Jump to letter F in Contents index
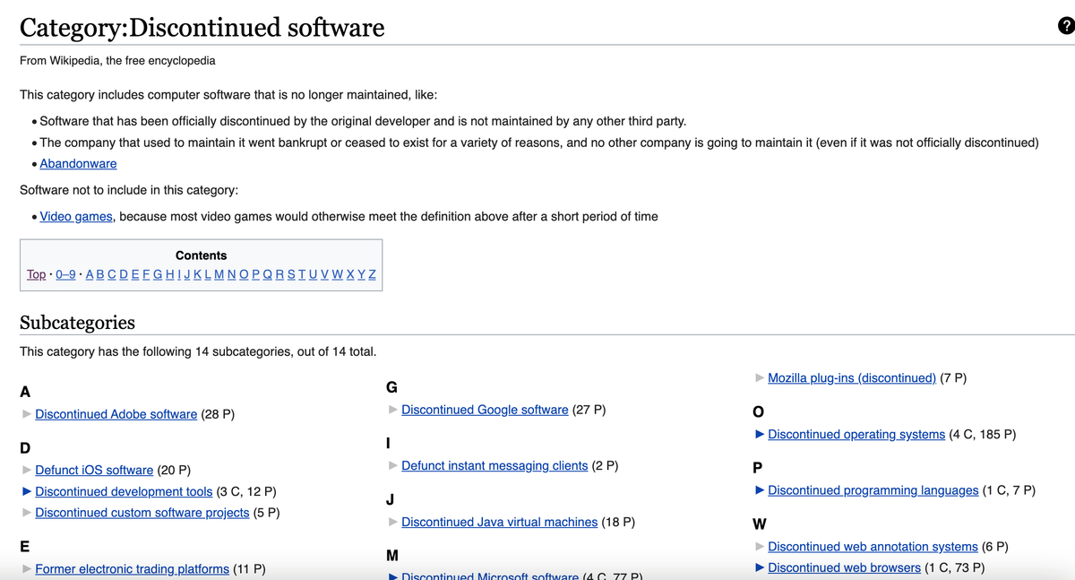1075x580 pixels. tap(145, 273)
